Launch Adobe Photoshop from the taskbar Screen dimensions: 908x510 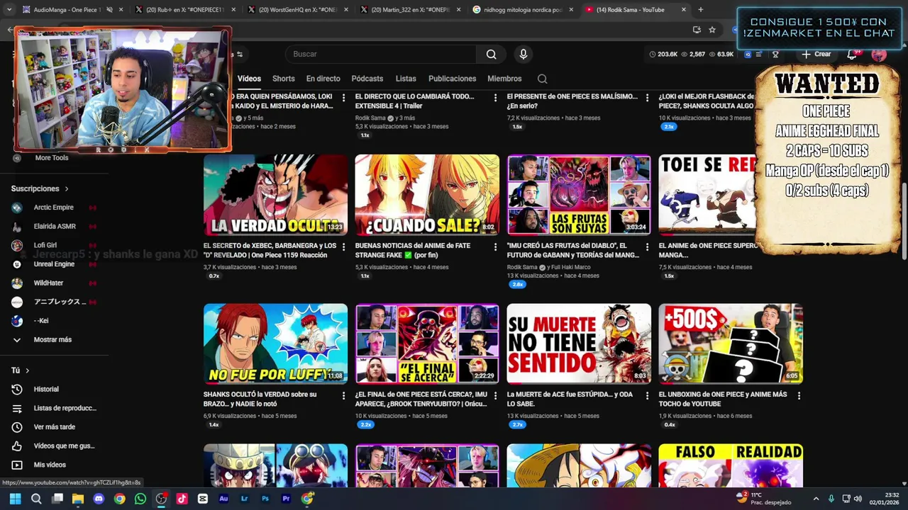coord(265,499)
